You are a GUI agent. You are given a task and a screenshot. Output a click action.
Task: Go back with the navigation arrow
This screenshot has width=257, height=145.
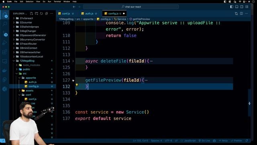pos(74,7)
